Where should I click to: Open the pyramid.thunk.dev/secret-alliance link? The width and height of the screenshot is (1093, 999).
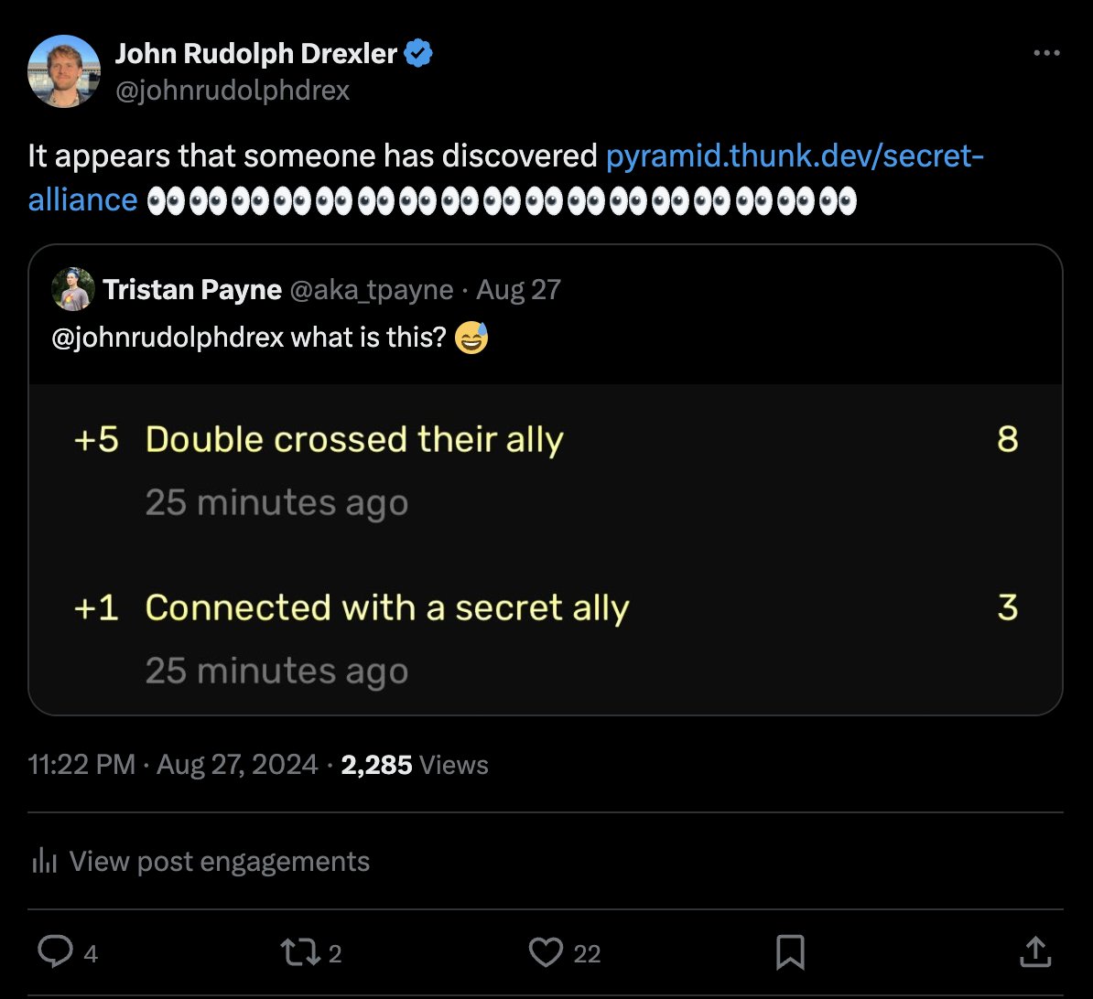click(x=795, y=156)
